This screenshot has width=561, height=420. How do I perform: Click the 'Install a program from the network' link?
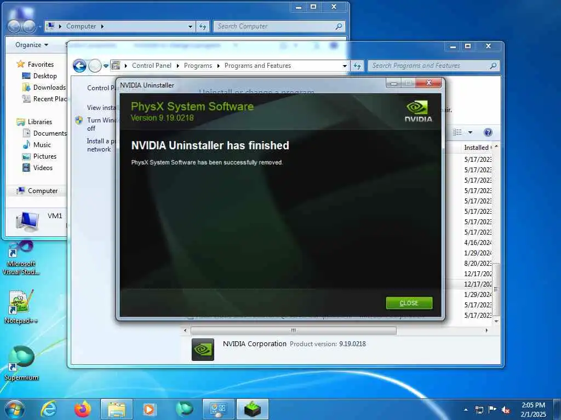pos(101,145)
